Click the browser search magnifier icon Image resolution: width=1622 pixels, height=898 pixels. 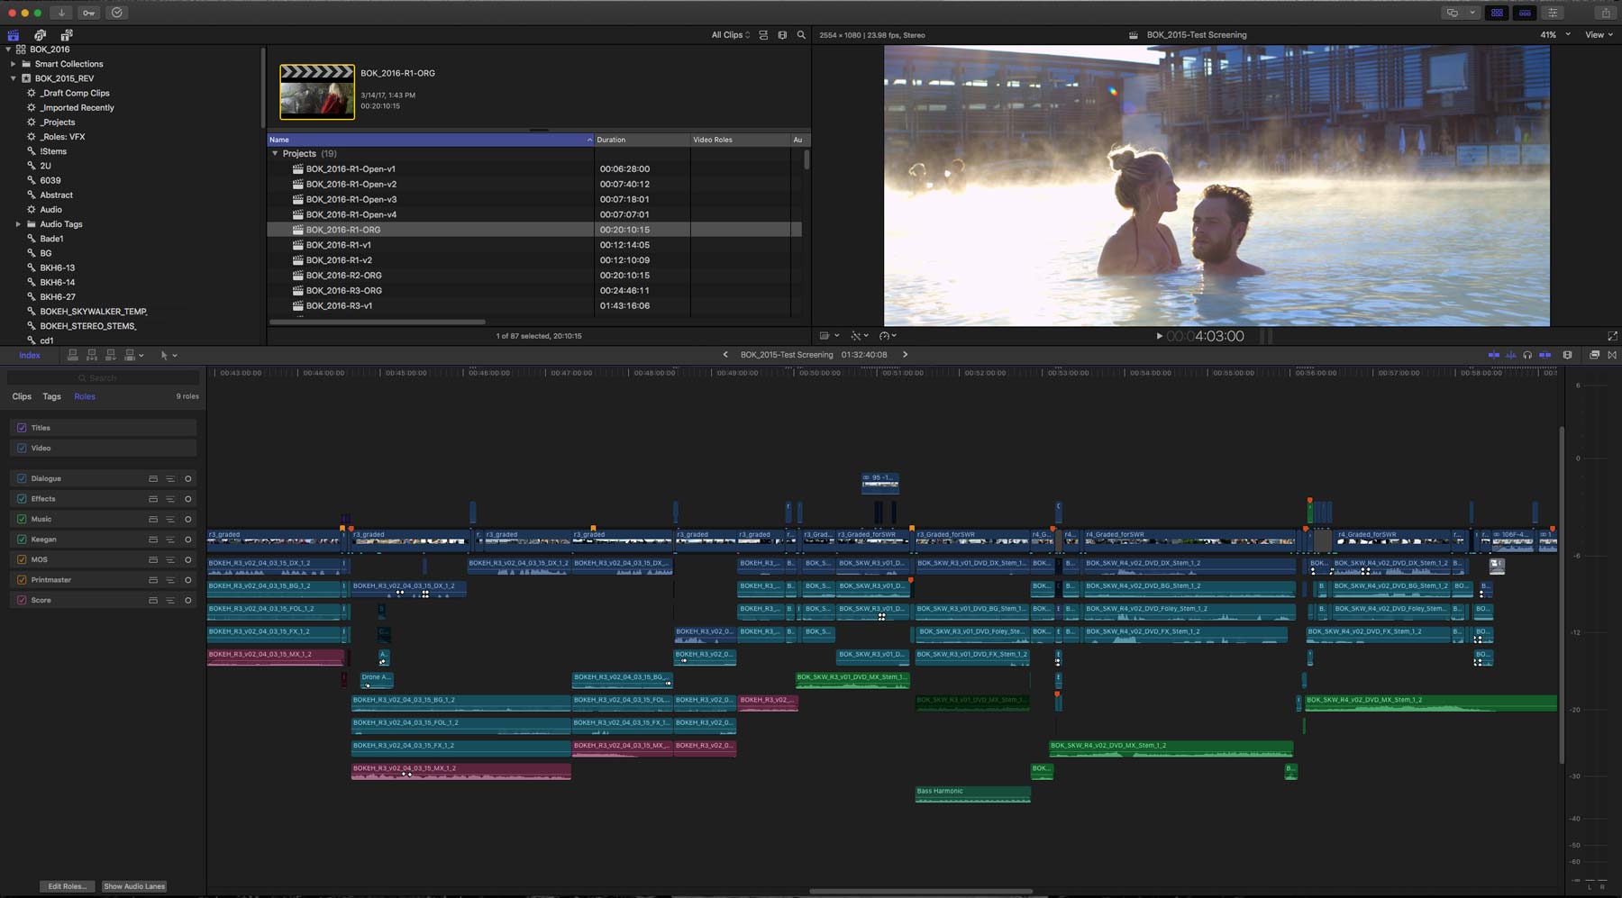click(801, 35)
